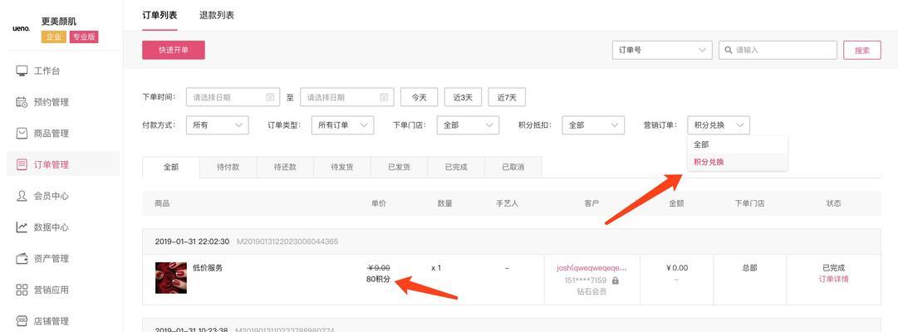
Task: Click the search magnifier icon
Action: click(x=729, y=51)
